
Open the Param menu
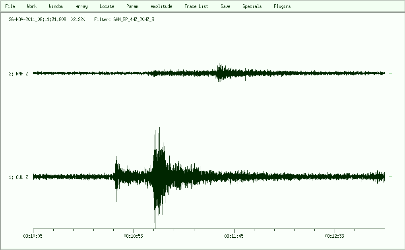pyautogui.click(x=132, y=6)
